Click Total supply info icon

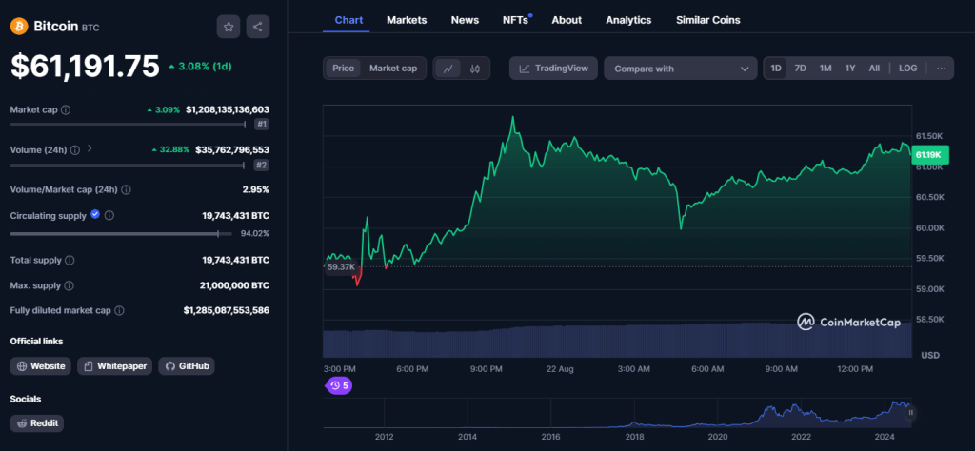(x=70, y=261)
